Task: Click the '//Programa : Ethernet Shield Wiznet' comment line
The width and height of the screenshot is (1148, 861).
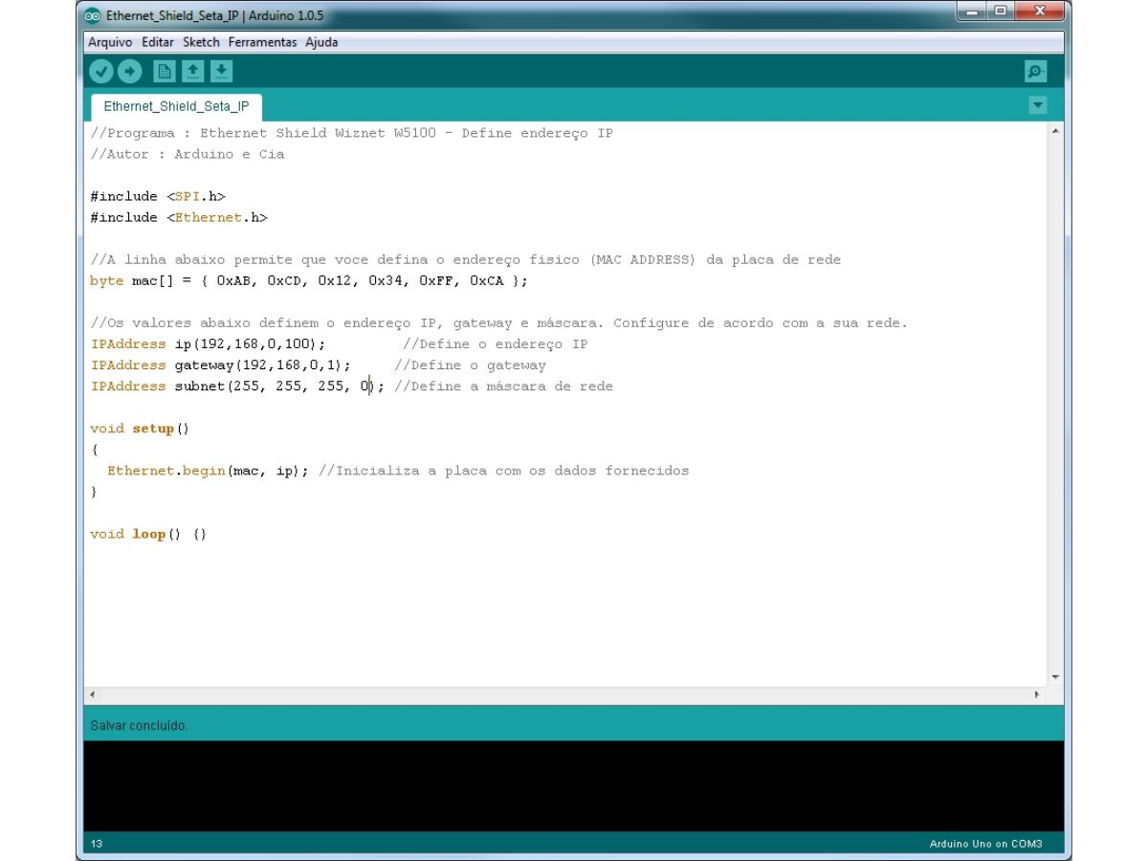Action: (x=352, y=133)
